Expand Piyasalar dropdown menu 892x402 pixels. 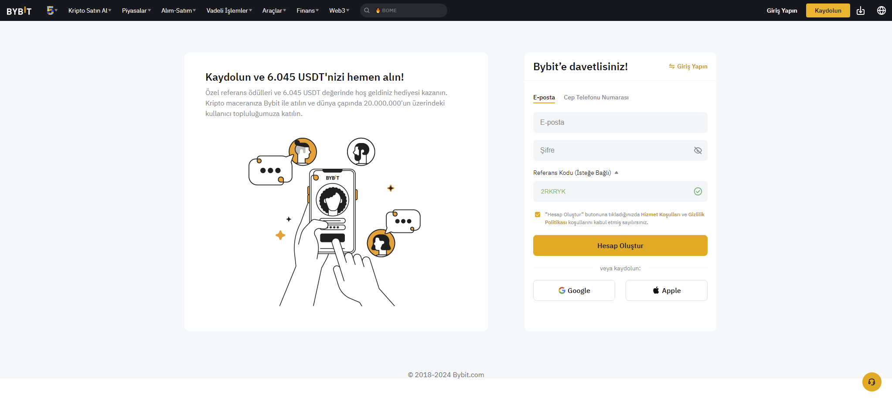coord(136,10)
